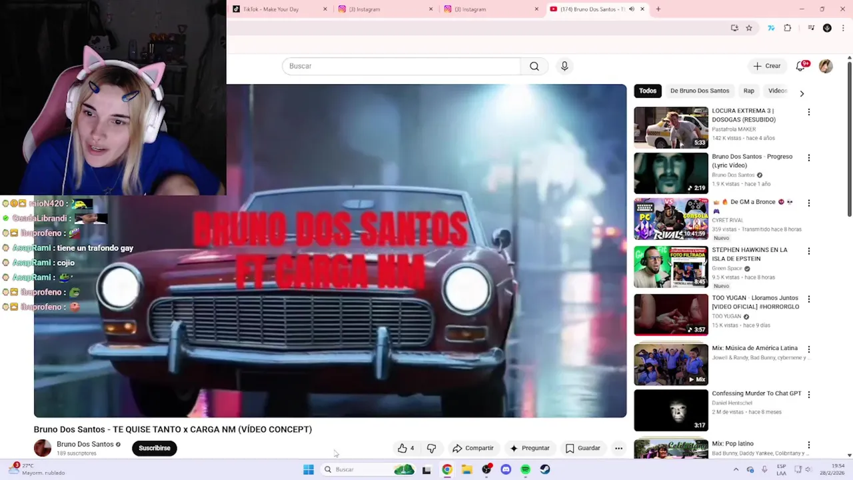Open the Windows Start menu

pos(309,469)
